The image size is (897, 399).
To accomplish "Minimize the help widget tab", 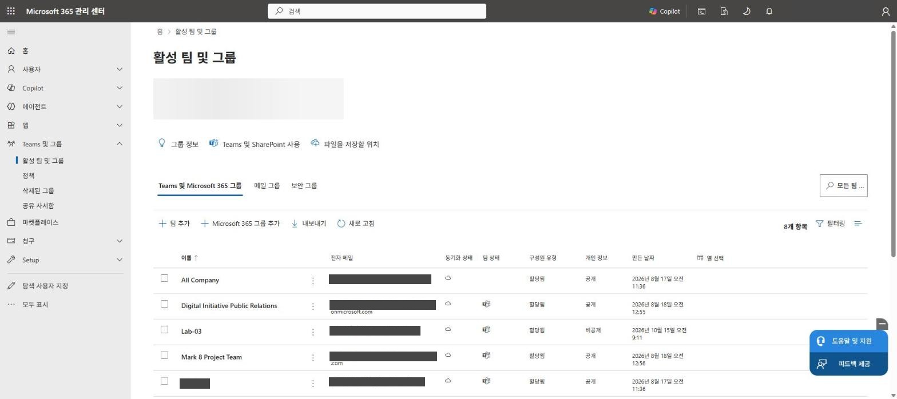I will tap(882, 324).
